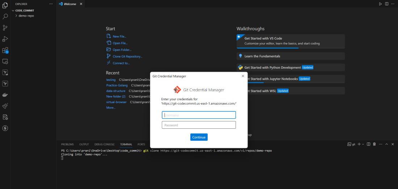Expand the demo-repo folder

tap(26, 16)
